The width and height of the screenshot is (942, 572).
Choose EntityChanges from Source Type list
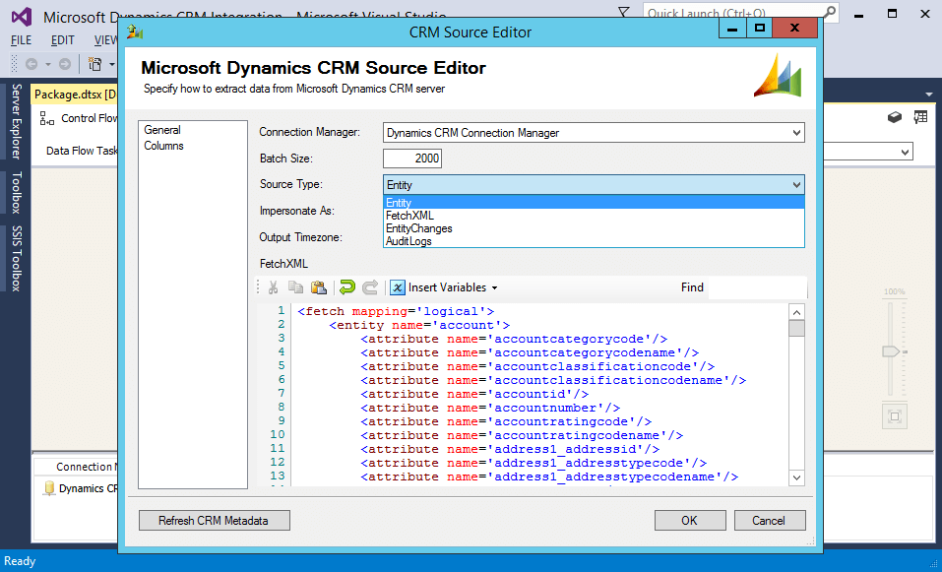click(594, 228)
